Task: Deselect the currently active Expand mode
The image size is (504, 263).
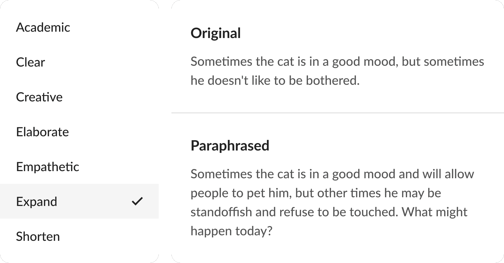Action: (x=37, y=201)
